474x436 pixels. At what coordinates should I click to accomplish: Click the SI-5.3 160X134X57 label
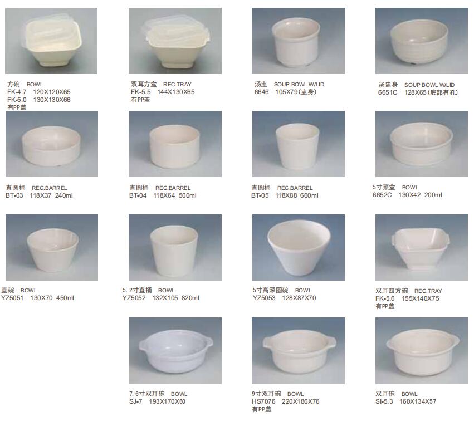pyautogui.click(x=405, y=401)
